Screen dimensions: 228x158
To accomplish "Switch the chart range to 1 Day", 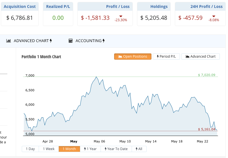I will click(x=30, y=149).
